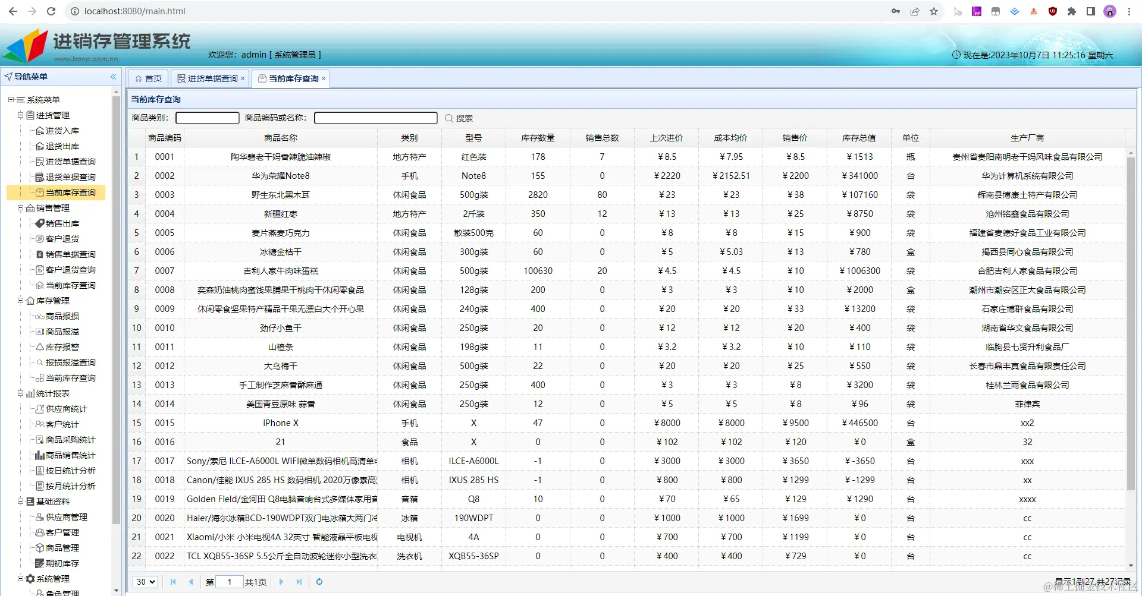
Task: Click the 商品编码或名称 input field
Action: [376, 118]
